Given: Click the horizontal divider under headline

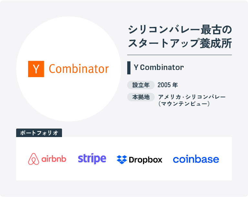Looking at the screenshot, I should [x=180, y=55].
